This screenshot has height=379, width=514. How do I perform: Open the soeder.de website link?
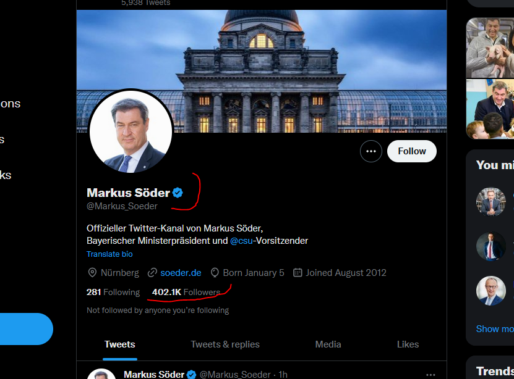point(181,272)
